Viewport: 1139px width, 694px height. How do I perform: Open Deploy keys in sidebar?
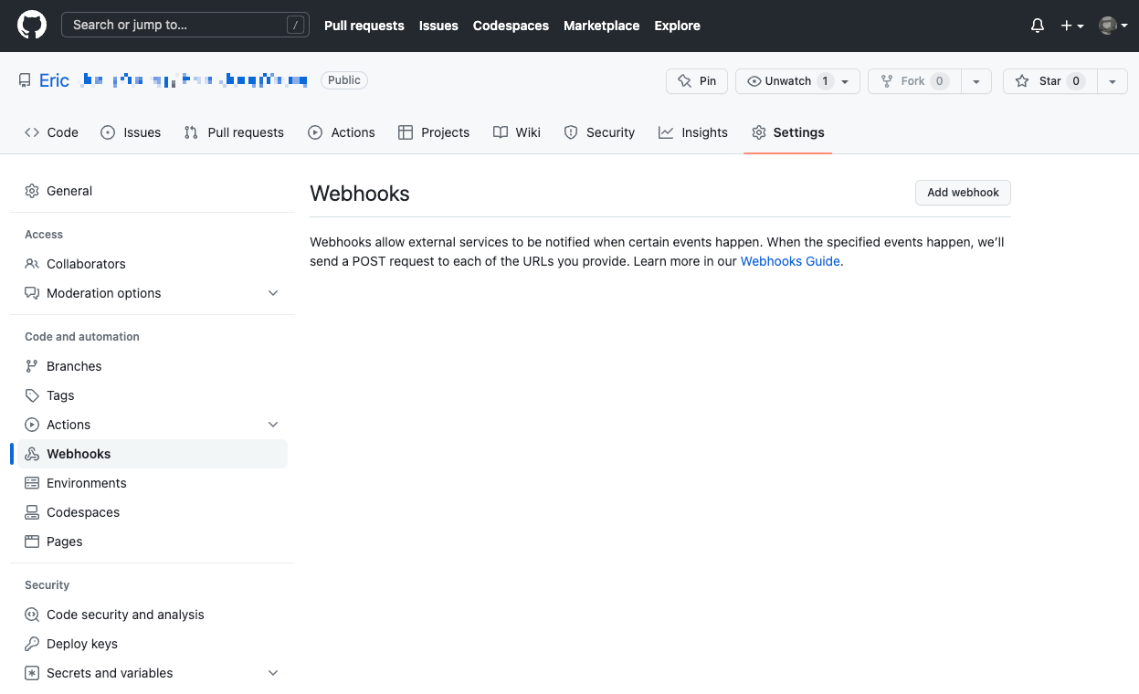coord(153,644)
